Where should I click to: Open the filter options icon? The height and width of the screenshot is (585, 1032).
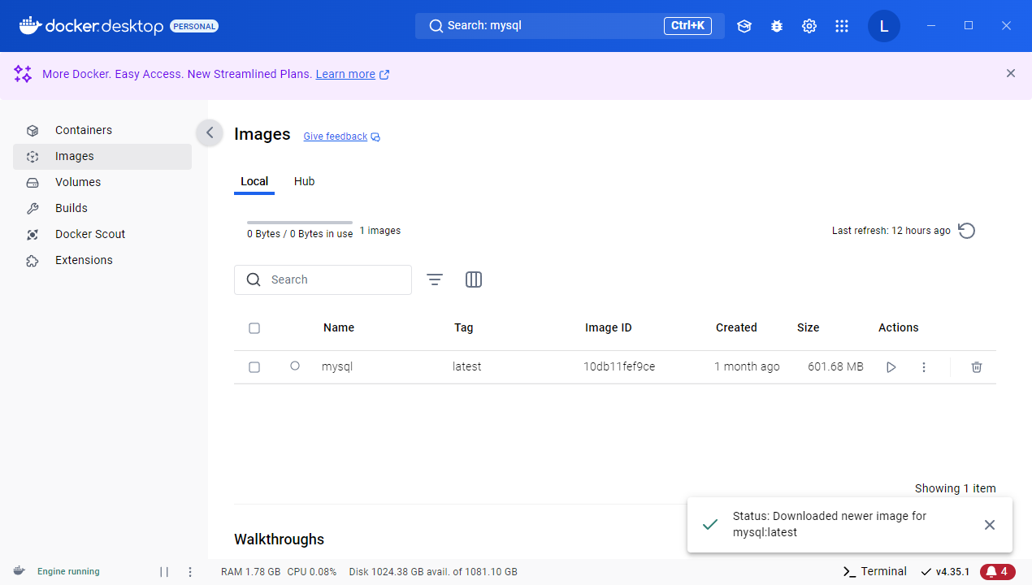[435, 279]
